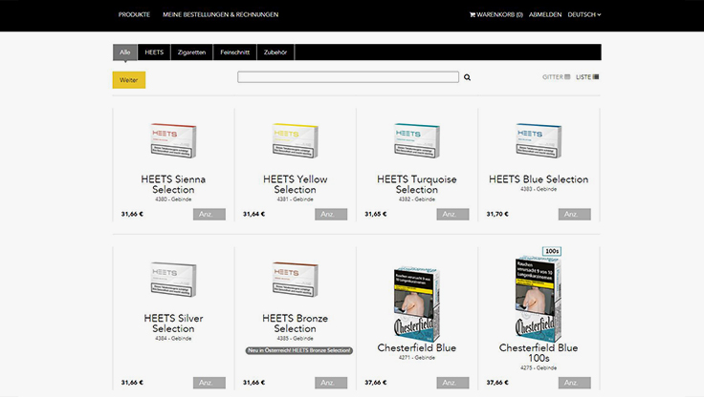
Task: Click the HEETS Blue Selection title
Action: click(539, 179)
